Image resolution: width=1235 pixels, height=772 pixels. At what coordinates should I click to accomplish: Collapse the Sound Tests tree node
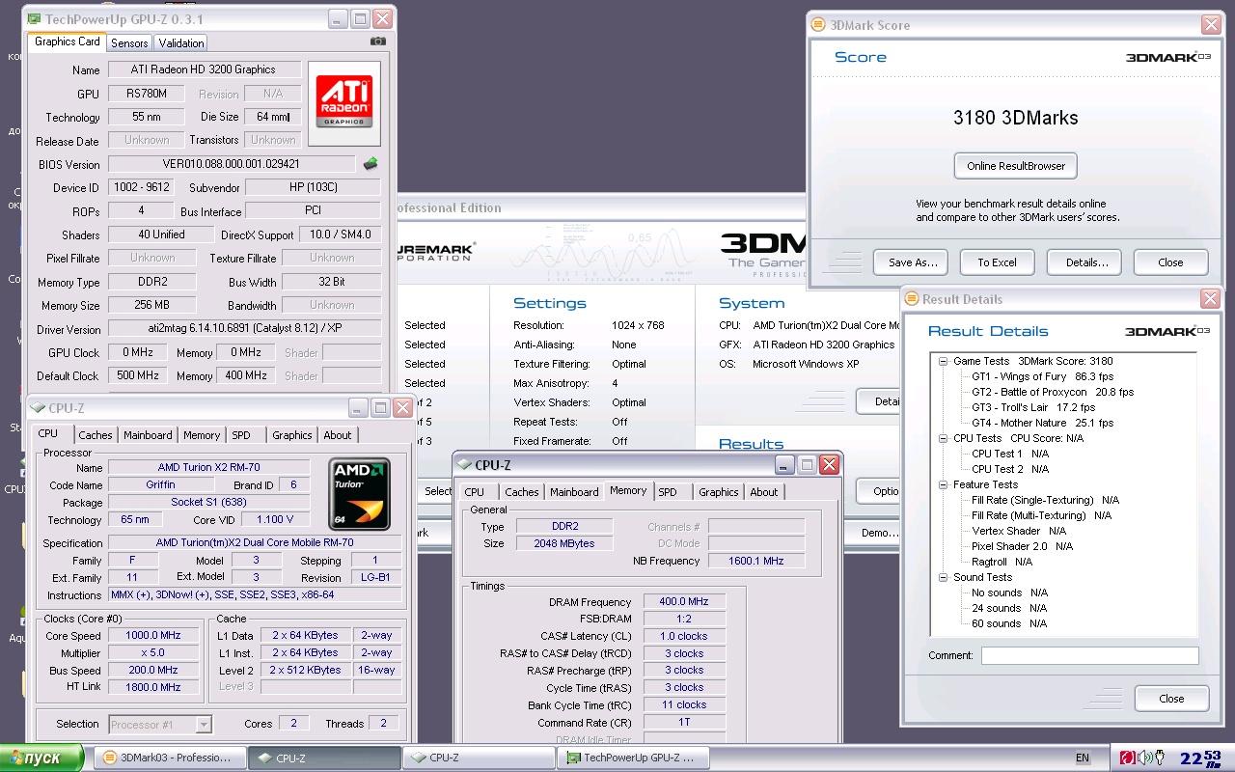(x=943, y=577)
